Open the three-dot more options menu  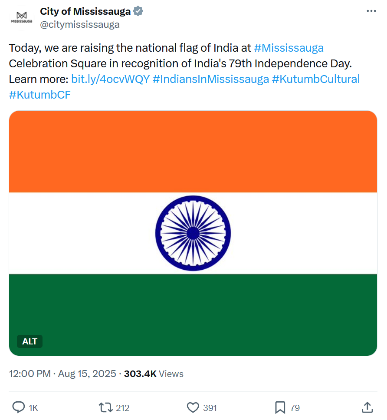tap(371, 11)
